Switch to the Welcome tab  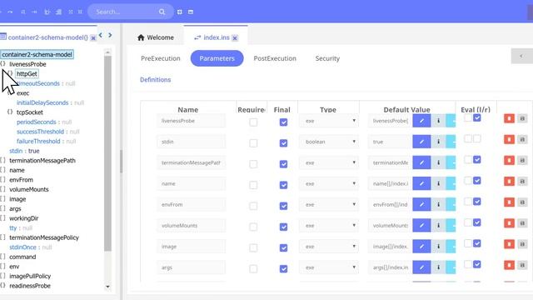click(x=156, y=37)
